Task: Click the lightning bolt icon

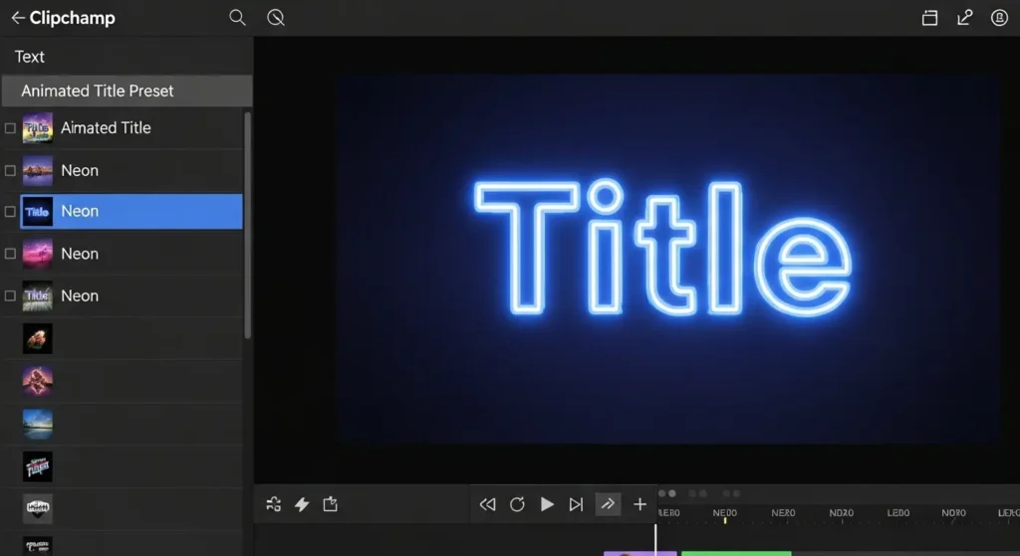Action: point(302,504)
